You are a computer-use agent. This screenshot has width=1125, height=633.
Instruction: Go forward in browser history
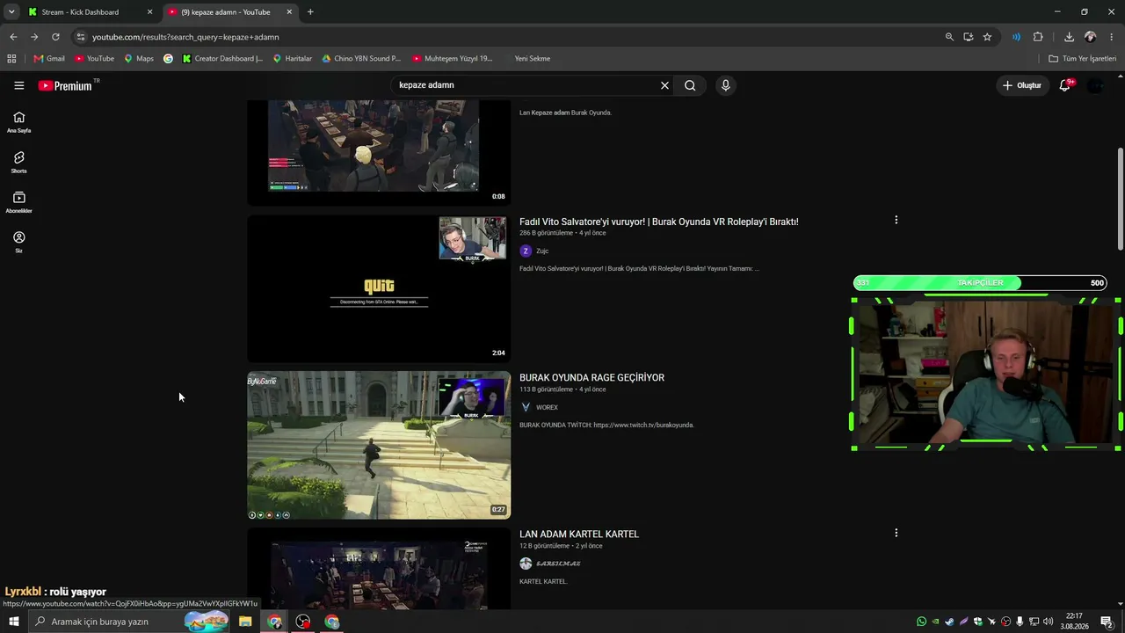tap(34, 37)
